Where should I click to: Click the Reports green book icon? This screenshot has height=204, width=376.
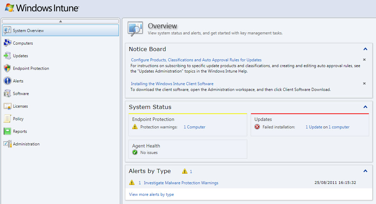(7, 131)
